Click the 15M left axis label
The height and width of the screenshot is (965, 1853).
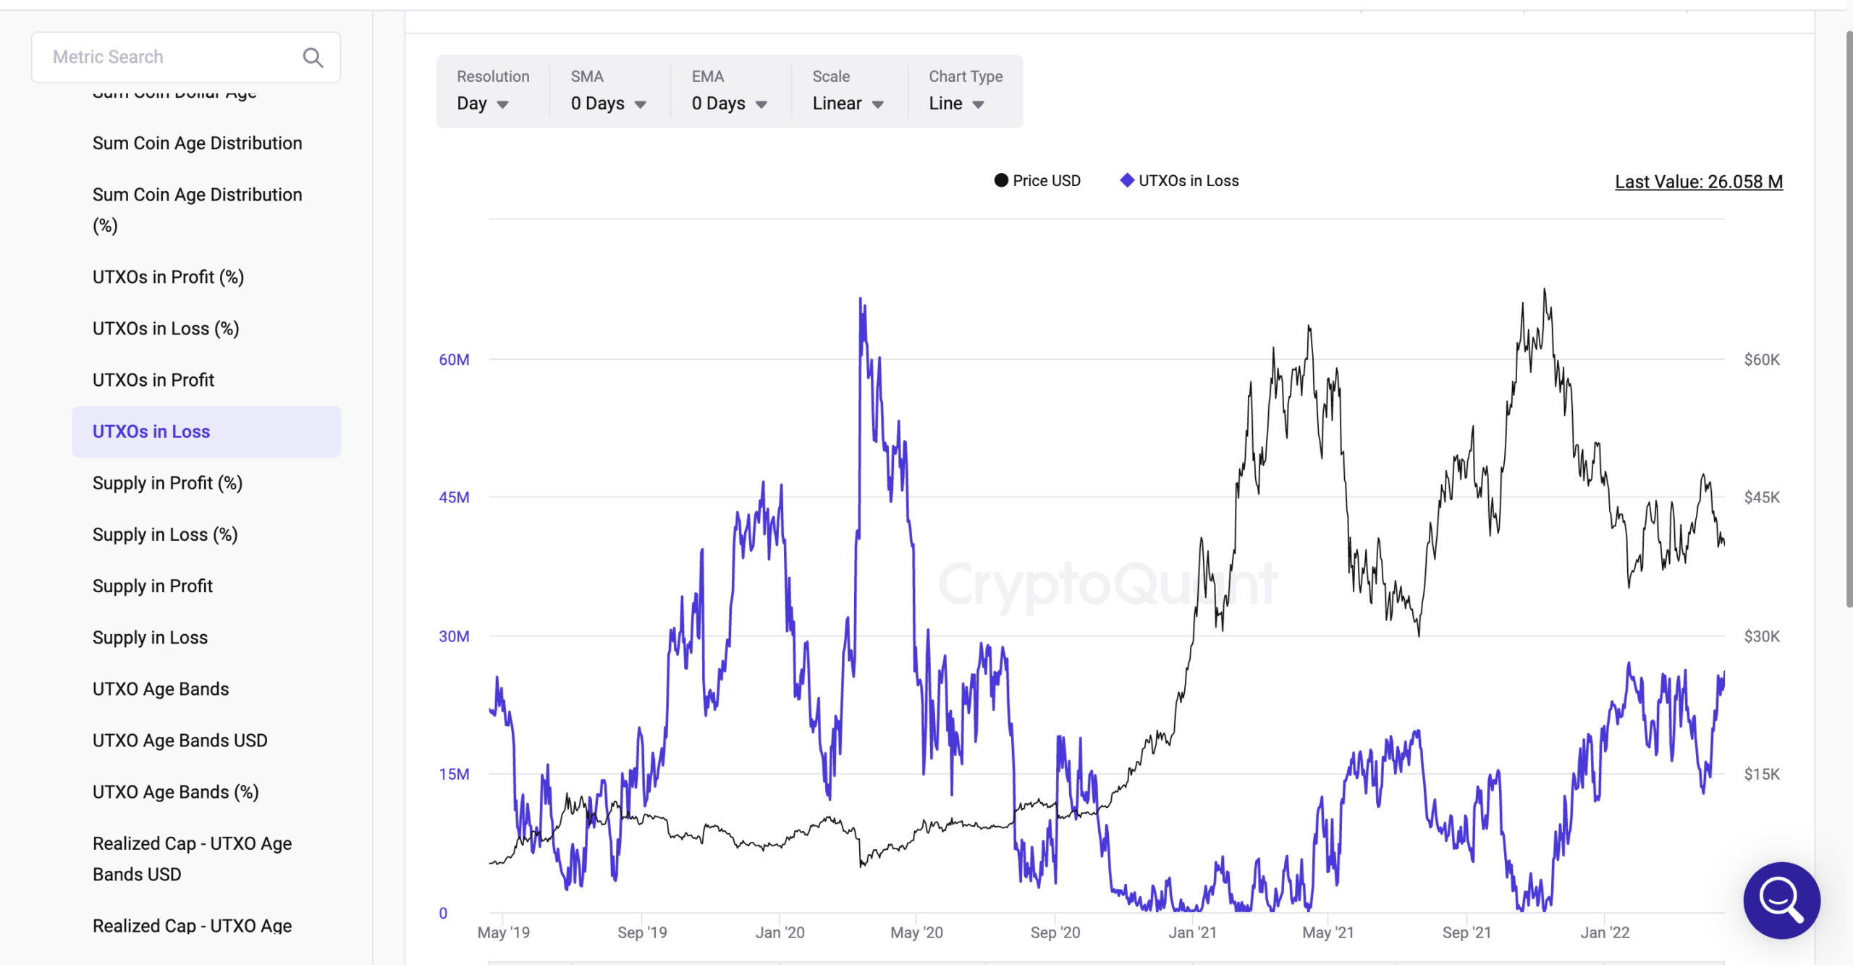click(x=454, y=774)
